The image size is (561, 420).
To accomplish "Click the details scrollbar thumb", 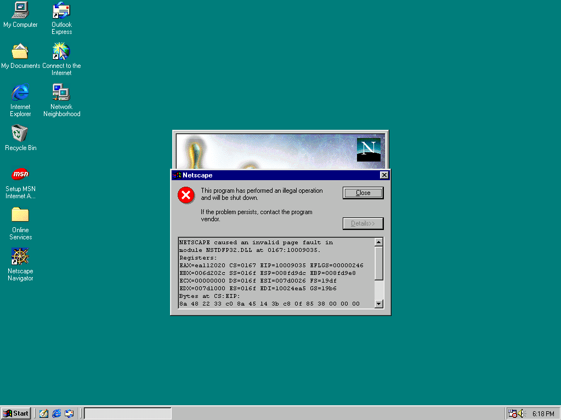I will pyautogui.click(x=379, y=263).
